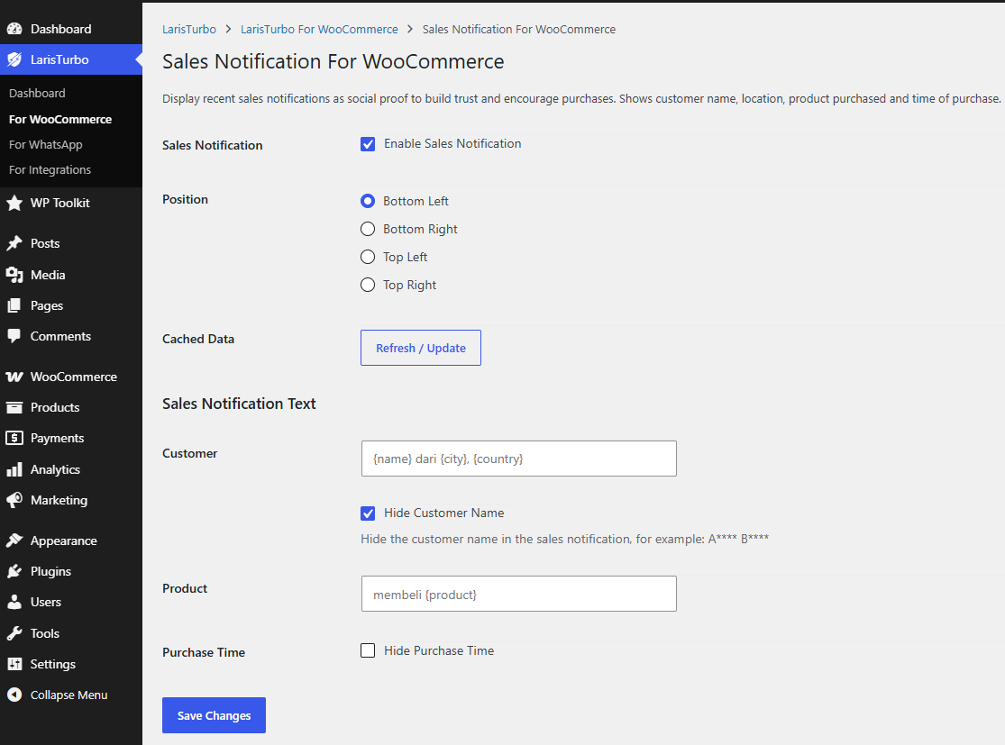This screenshot has width=1005, height=745.
Task: Open LarisTurbo submenu Dashboard item
Action: click(x=37, y=93)
